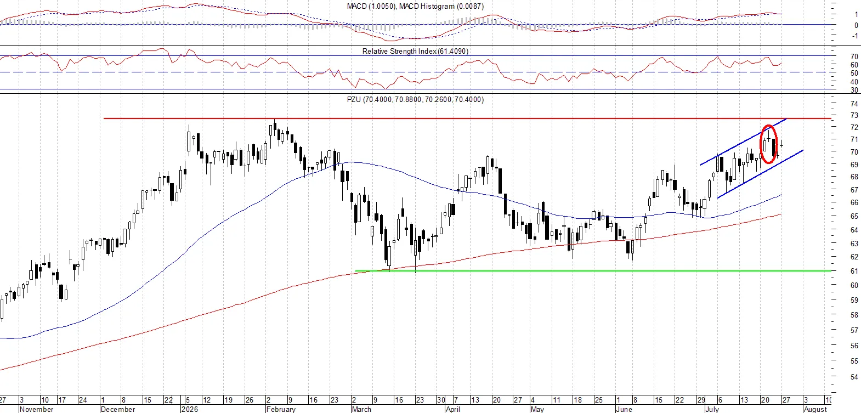This screenshot has height=413, width=861.
Task: Select the 2026 year label on time axis
Action: [190, 409]
